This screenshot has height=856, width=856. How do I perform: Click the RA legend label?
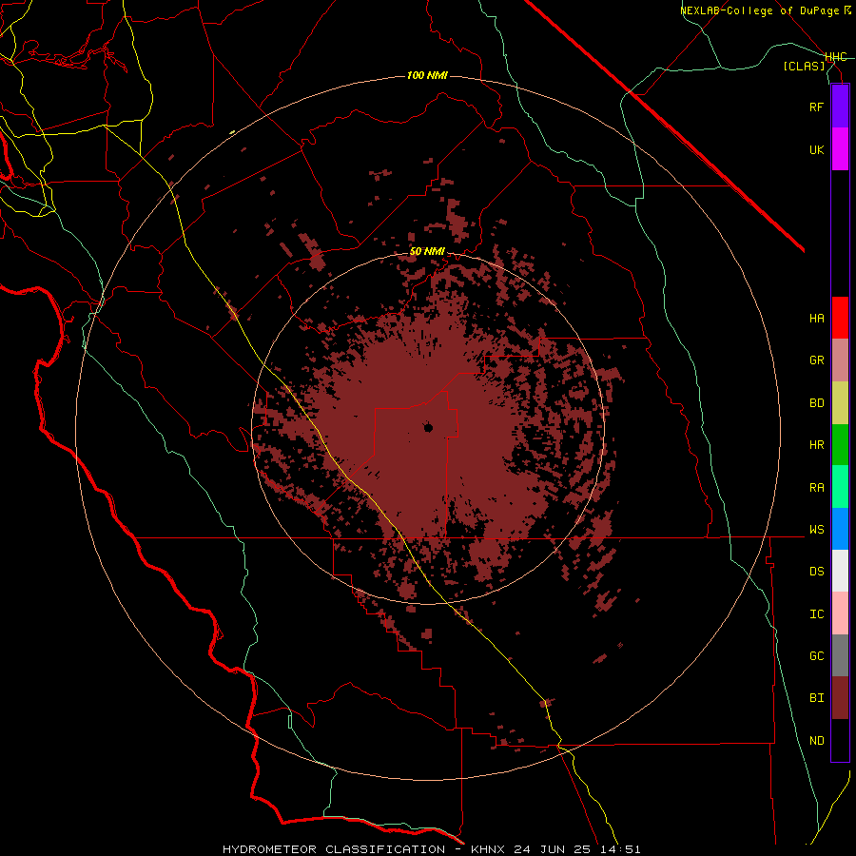click(816, 488)
